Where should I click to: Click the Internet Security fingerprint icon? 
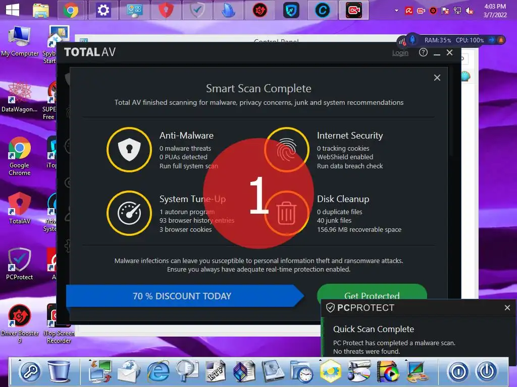(287, 149)
